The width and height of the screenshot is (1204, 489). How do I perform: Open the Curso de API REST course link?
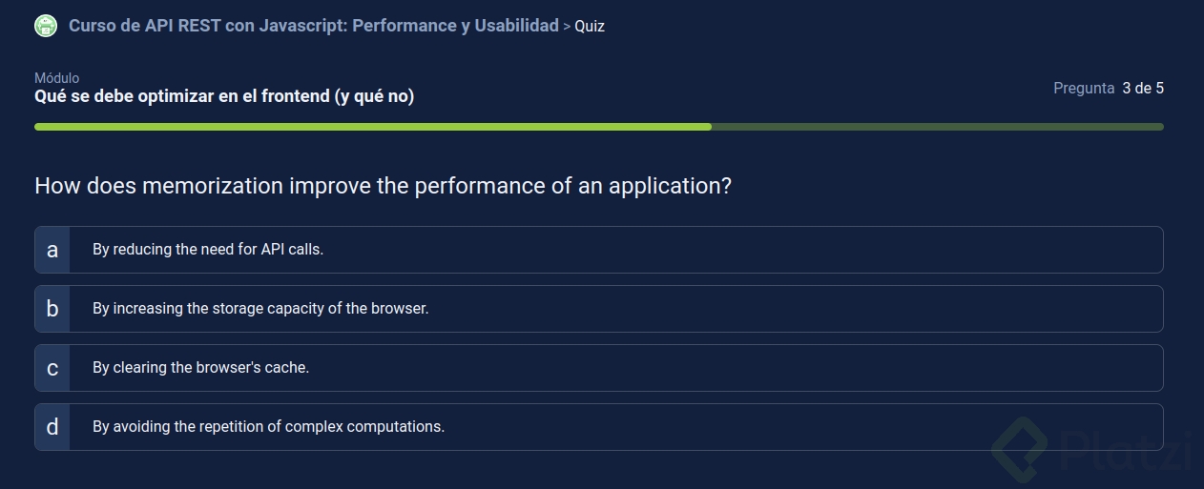pyautogui.click(x=313, y=26)
